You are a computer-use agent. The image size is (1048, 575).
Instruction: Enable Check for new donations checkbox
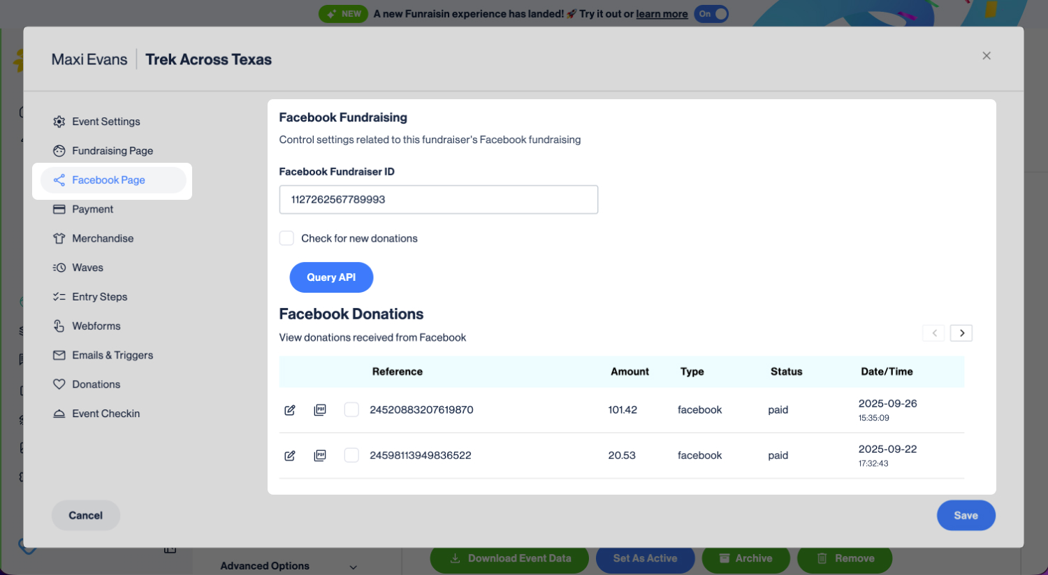click(x=286, y=238)
